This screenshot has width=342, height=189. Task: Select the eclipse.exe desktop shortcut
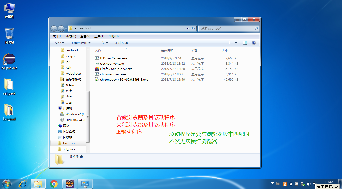click(x=9, y=61)
